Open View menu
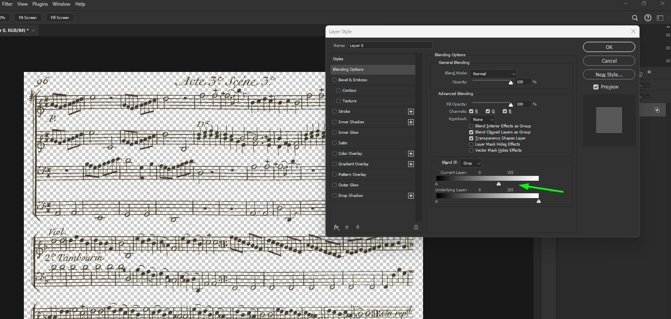The image size is (671, 319). point(22,4)
